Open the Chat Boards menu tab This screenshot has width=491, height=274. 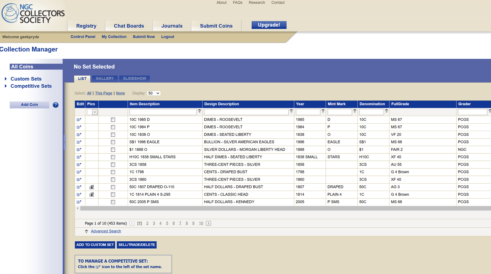pyautogui.click(x=129, y=26)
